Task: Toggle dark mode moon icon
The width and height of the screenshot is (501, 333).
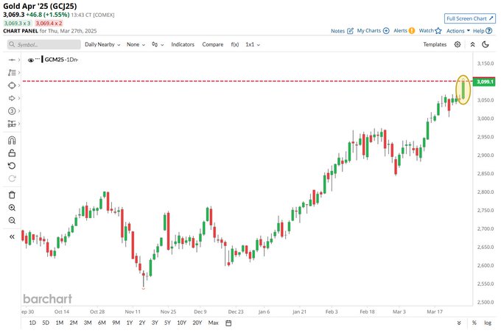Action: 486,44
